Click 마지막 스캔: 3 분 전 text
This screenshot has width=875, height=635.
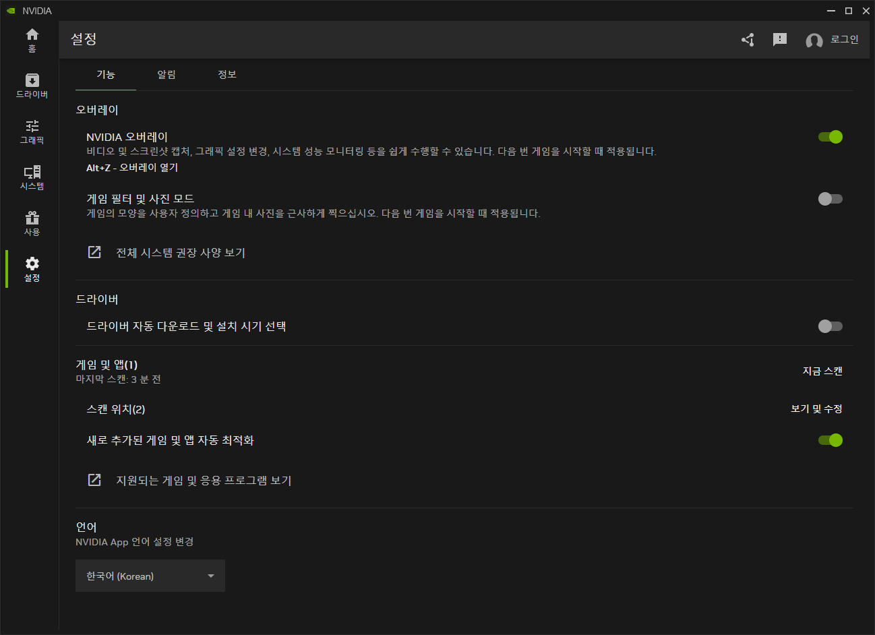point(118,380)
